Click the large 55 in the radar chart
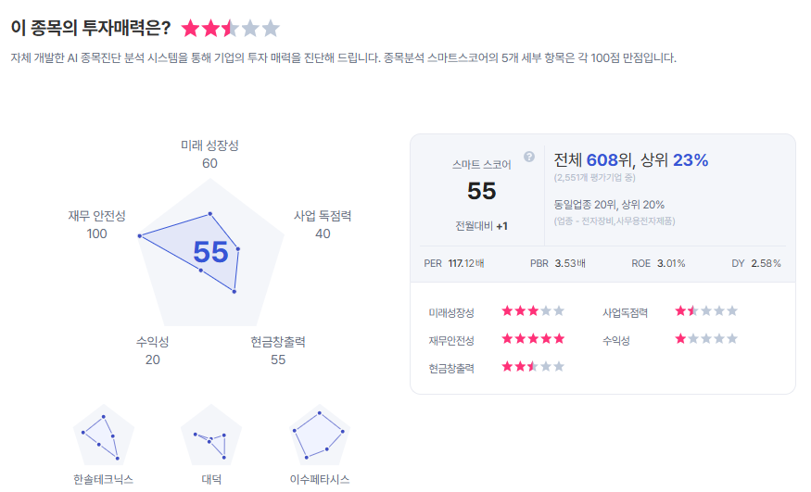This screenshot has height=492, width=811. click(210, 252)
